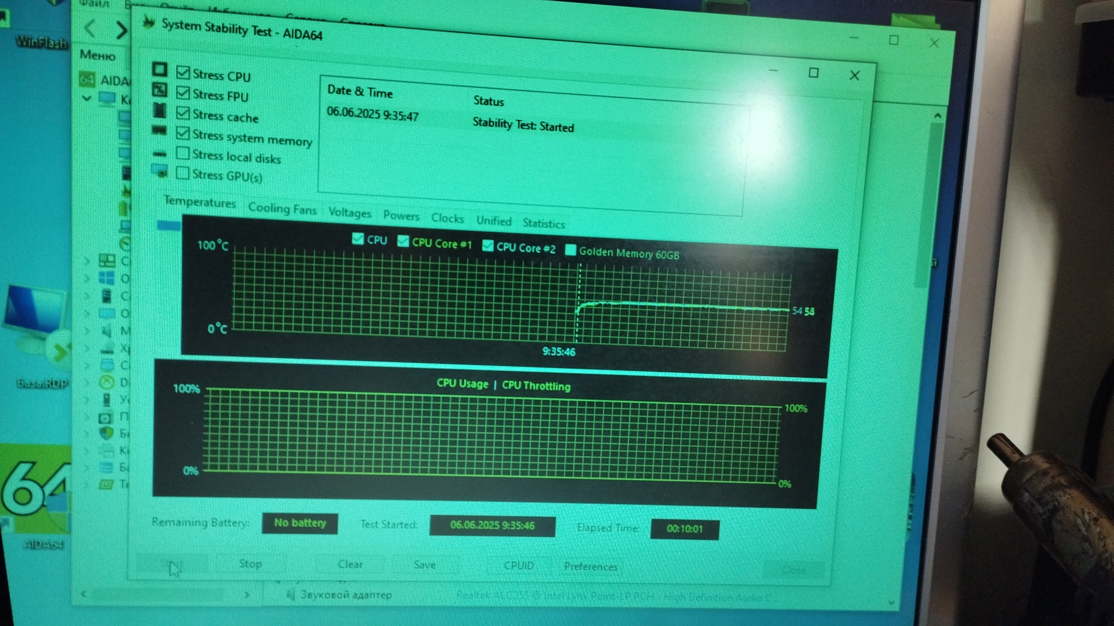
Task: Click the CPU stress icon
Action: coord(160,70)
